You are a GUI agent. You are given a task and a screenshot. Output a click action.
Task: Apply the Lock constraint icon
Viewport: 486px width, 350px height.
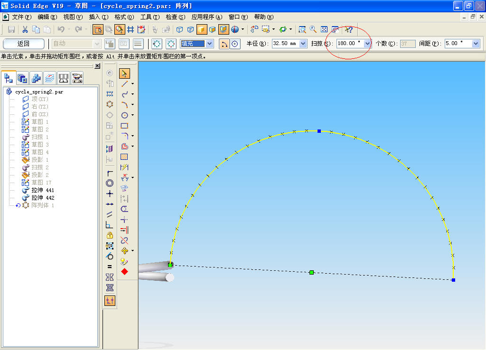pyautogui.click(x=110, y=235)
